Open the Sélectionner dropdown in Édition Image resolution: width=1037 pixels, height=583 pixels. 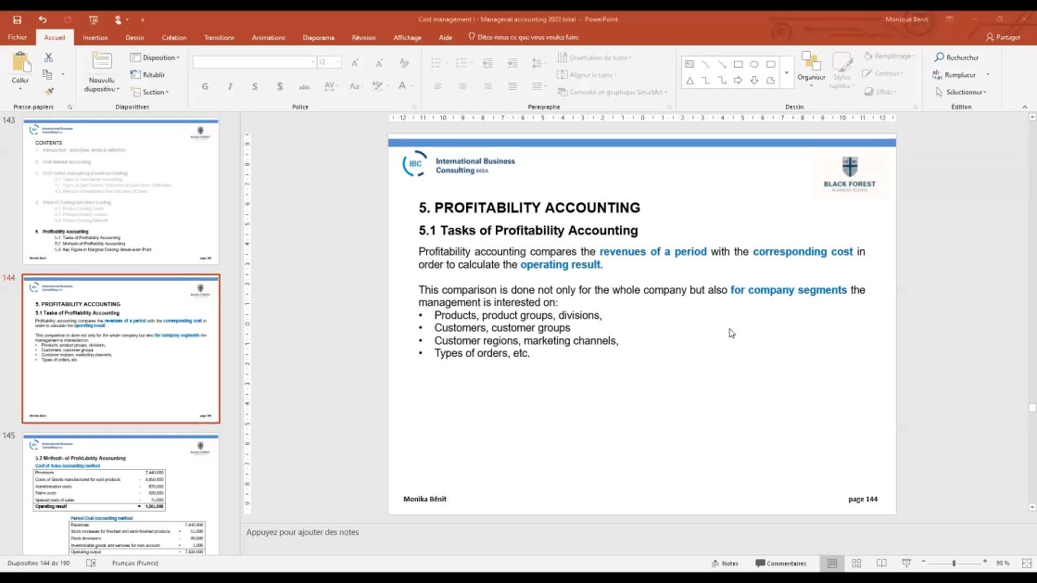pyautogui.click(x=962, y=92)
